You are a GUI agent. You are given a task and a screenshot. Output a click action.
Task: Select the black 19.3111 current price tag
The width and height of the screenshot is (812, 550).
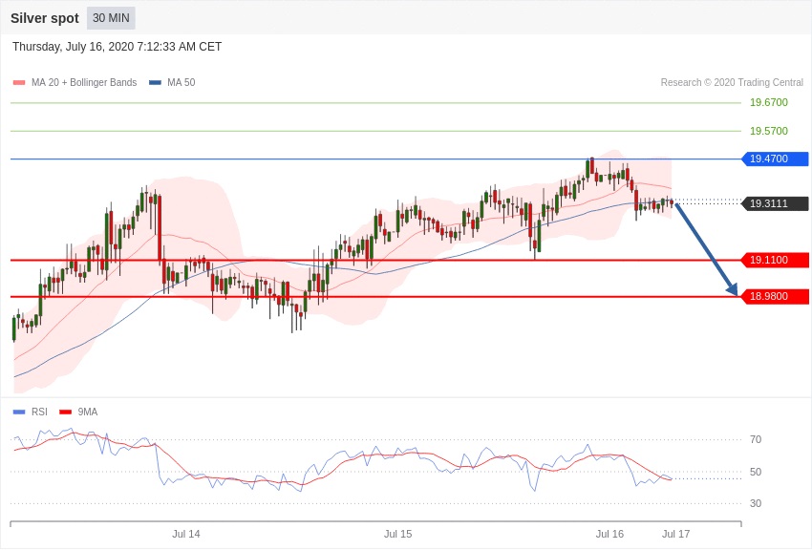click(775, 203)
